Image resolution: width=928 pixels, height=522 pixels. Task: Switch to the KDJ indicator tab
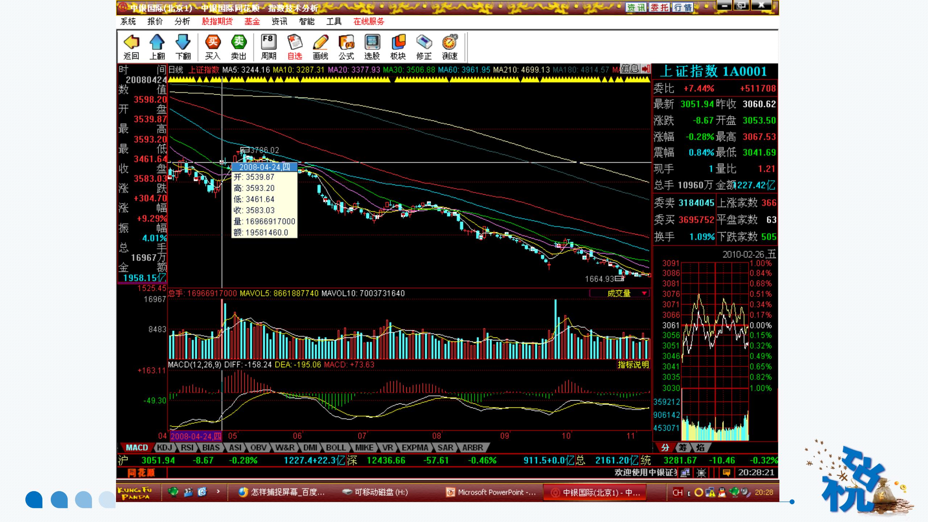[164, 448]
